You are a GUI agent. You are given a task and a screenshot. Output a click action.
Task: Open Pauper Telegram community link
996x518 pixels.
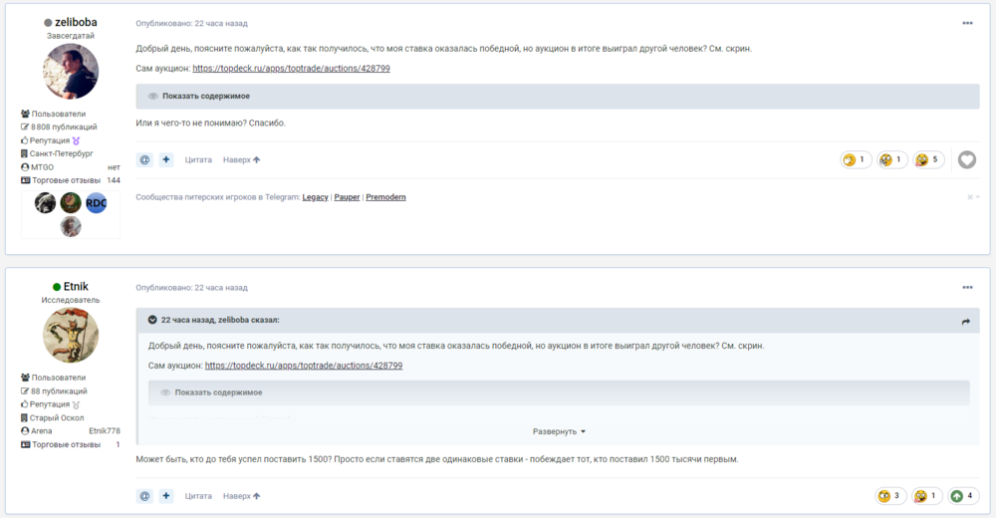tap(347, 197)
